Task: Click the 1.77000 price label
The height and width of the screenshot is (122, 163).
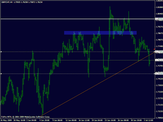Action: click(x=159, y=52)
